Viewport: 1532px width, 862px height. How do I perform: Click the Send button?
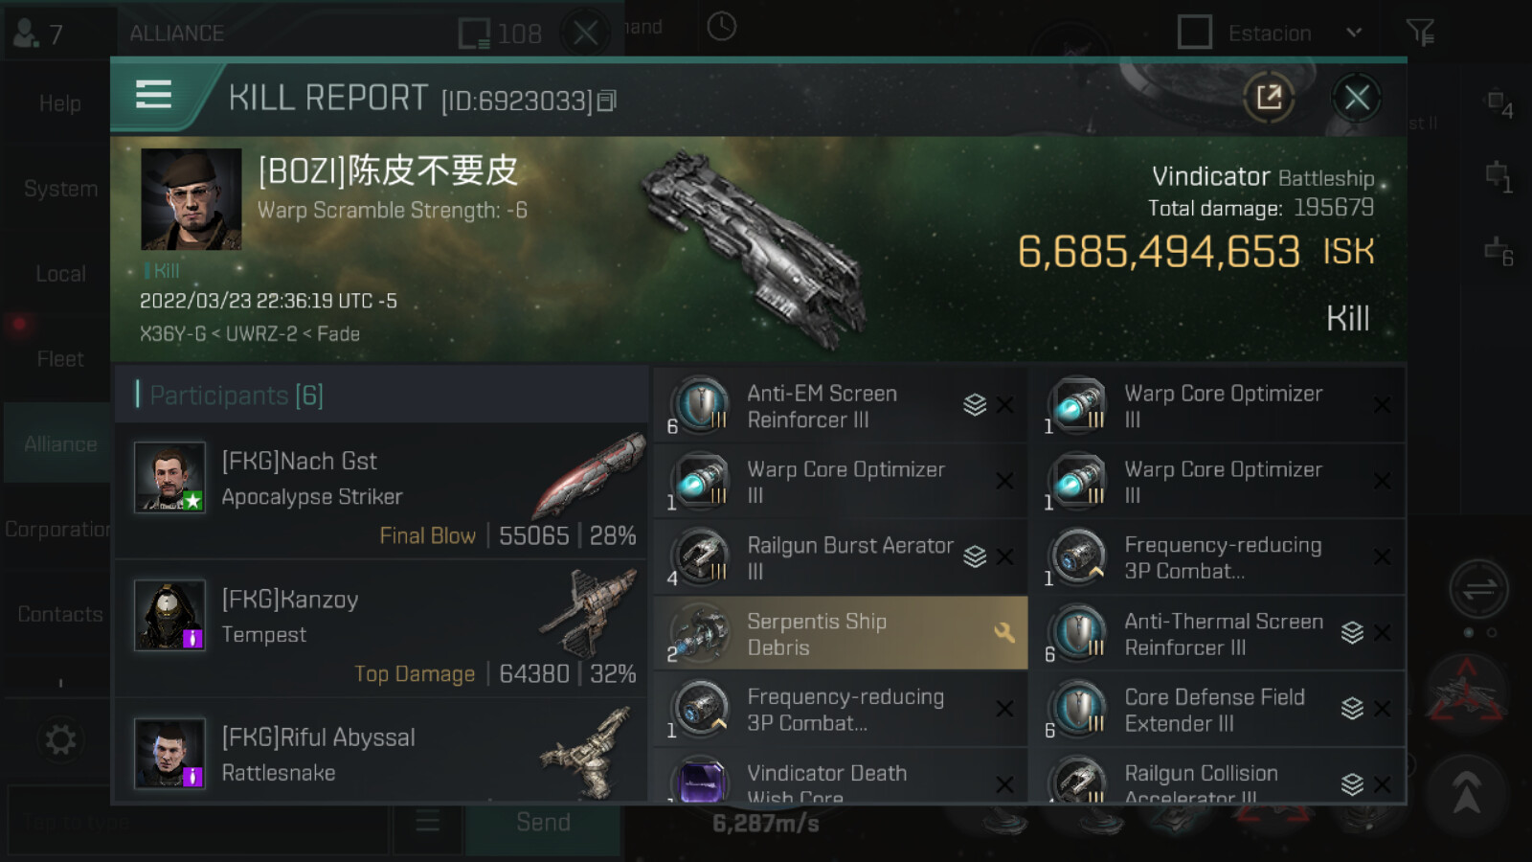pos(543,823)
